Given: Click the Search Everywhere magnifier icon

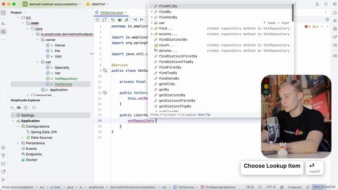Looking at the screenshot, I should point(326,4).
